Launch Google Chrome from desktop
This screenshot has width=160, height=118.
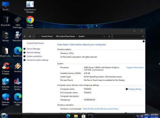point(30,22)
